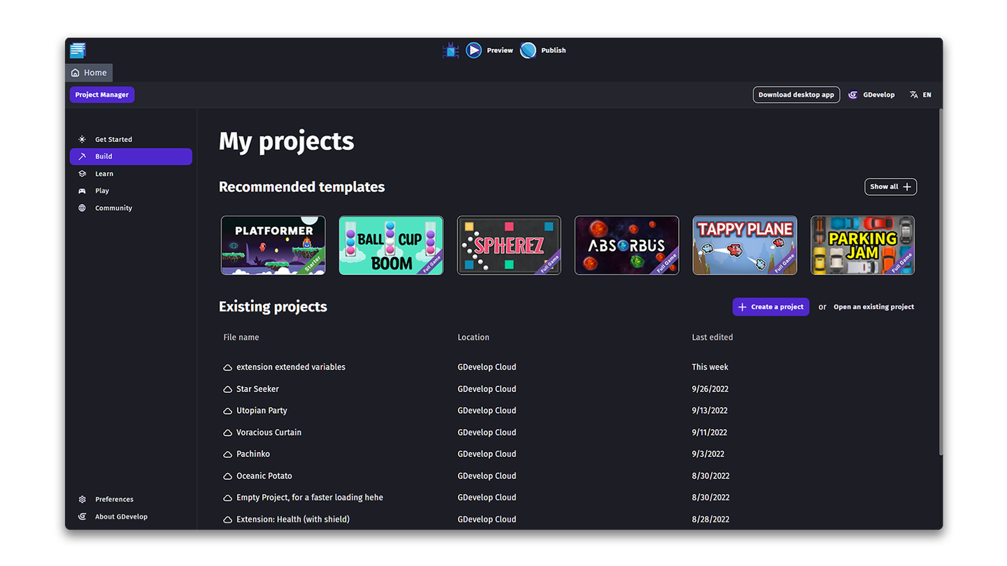The image size is (1007, 566).
Task: Open the Play section
Action: 131,191
